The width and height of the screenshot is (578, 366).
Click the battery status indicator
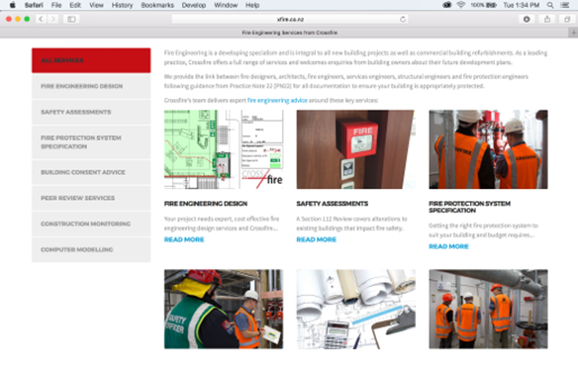click(x=483, y=5)
